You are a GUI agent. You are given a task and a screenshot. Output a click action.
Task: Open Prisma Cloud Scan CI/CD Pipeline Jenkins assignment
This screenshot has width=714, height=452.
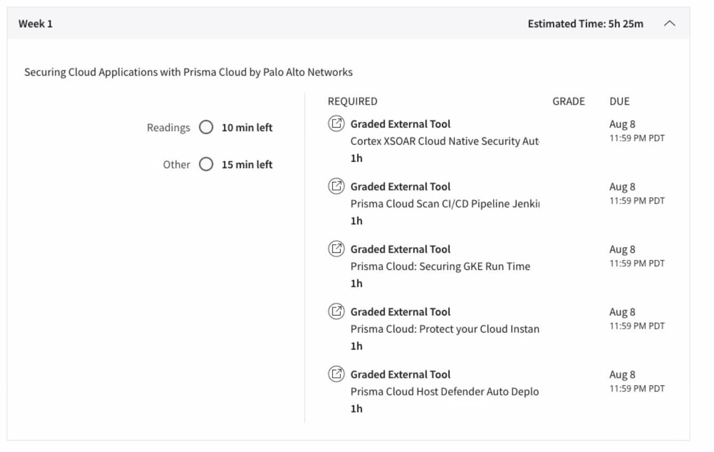pos(445,204)
